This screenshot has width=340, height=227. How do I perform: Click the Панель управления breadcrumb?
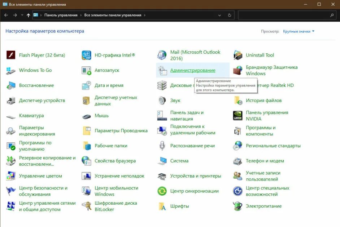click(61, 15)
